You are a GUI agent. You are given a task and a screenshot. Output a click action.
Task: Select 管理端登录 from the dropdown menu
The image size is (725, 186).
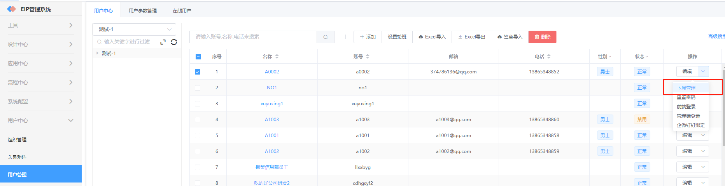(691, 116)
